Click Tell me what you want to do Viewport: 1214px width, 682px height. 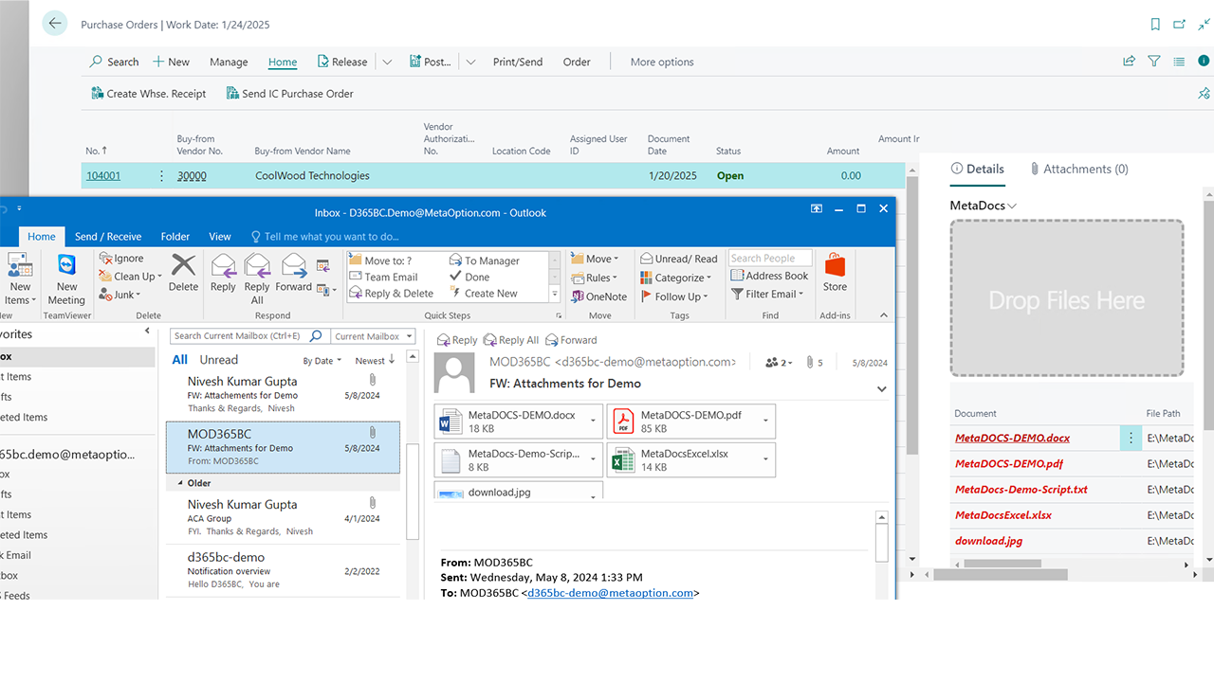(324, 237)
